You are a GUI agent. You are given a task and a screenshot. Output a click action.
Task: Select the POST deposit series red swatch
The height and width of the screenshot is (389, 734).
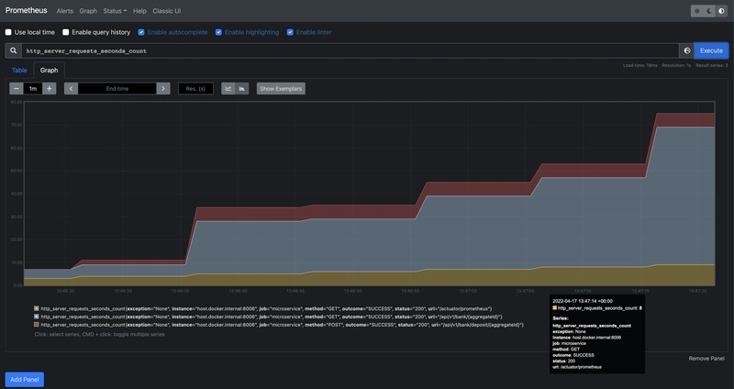coord(37,325)
